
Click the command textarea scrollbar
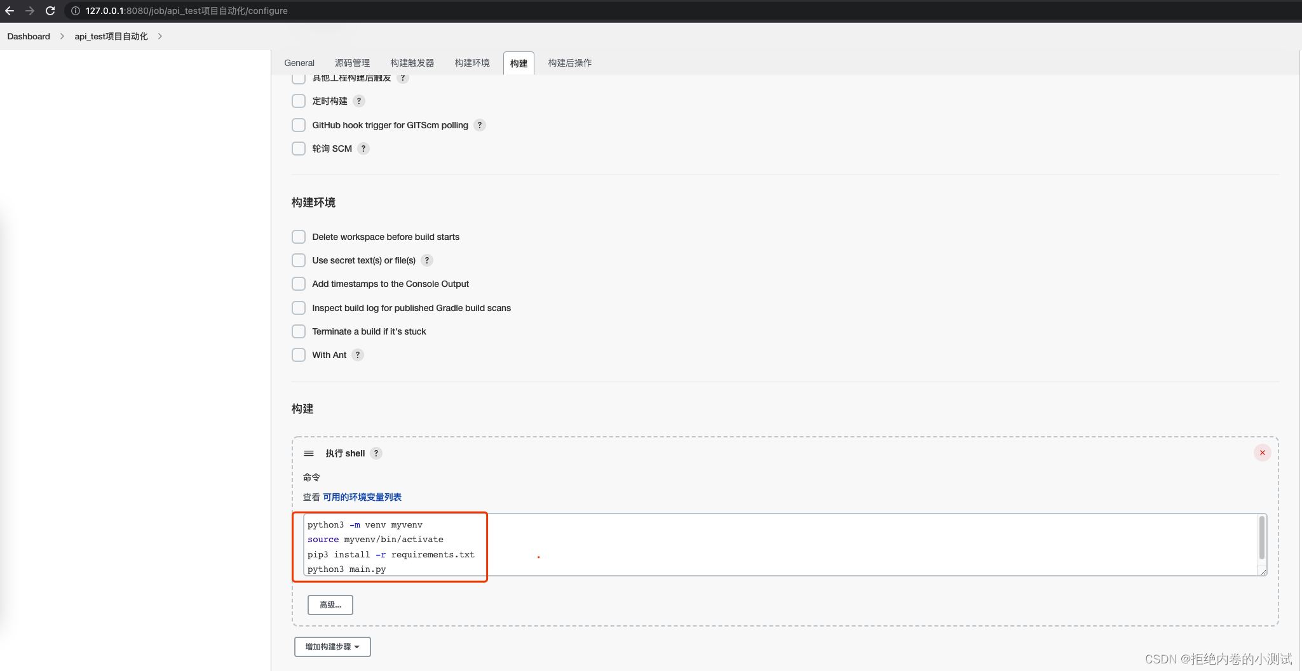pyautogui.click(x=1261, y=538)
